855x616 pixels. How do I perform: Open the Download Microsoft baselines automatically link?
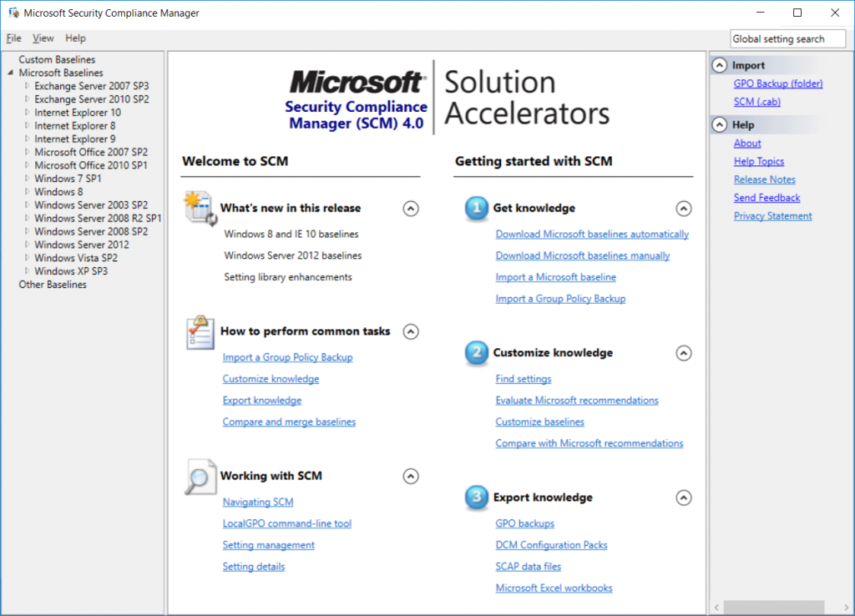[x=592, y=234]
